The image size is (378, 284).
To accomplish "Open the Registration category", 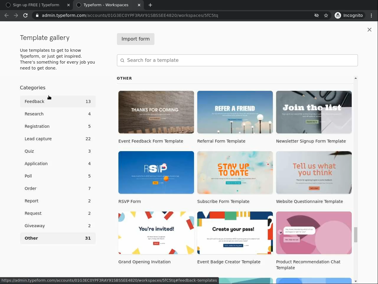I will click(58, 126).
